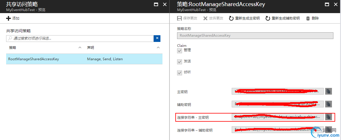Viewport: 341px width, 140px height.
Task: Copy the 辅助密钥 secondary key
Action: pos(329,104)
